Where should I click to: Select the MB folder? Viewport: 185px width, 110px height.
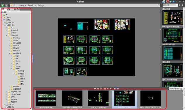17,58
